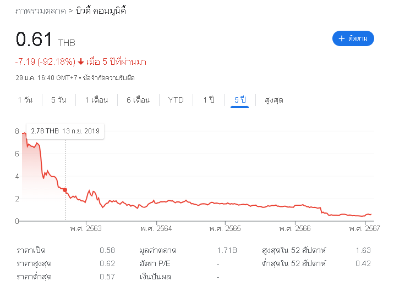Viewport: 394px width, 287px height.
Task: Switch to the 5 วัน range tab
Action: (x=58, y=100)
